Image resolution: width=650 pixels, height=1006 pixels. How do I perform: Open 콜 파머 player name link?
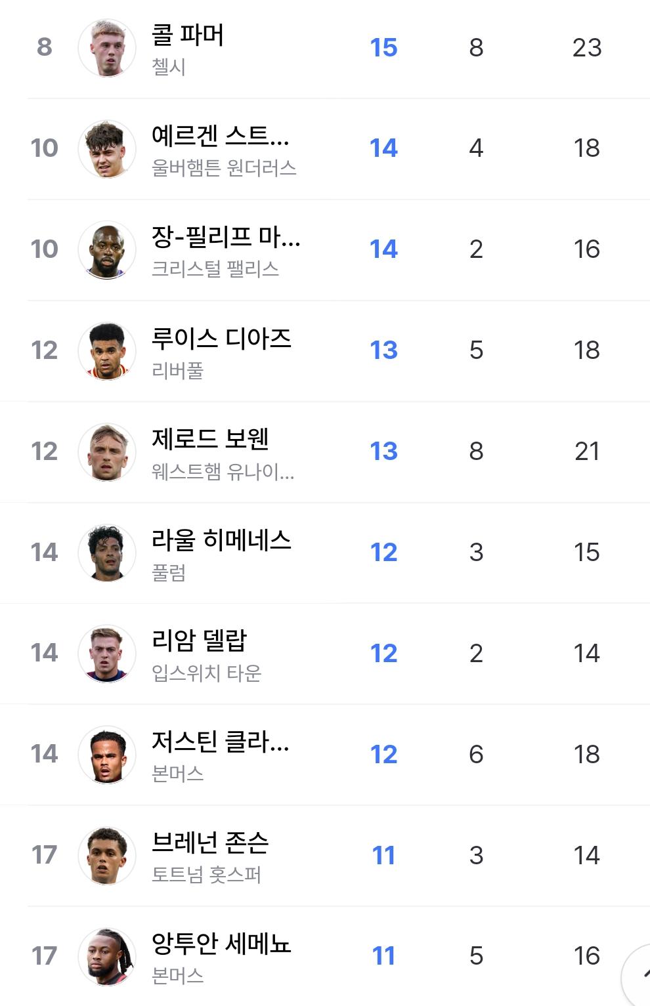(188, 35)
